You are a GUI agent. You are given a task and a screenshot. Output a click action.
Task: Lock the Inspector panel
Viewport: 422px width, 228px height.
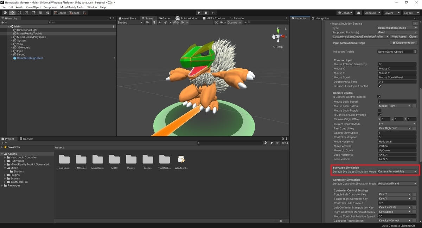415,18
